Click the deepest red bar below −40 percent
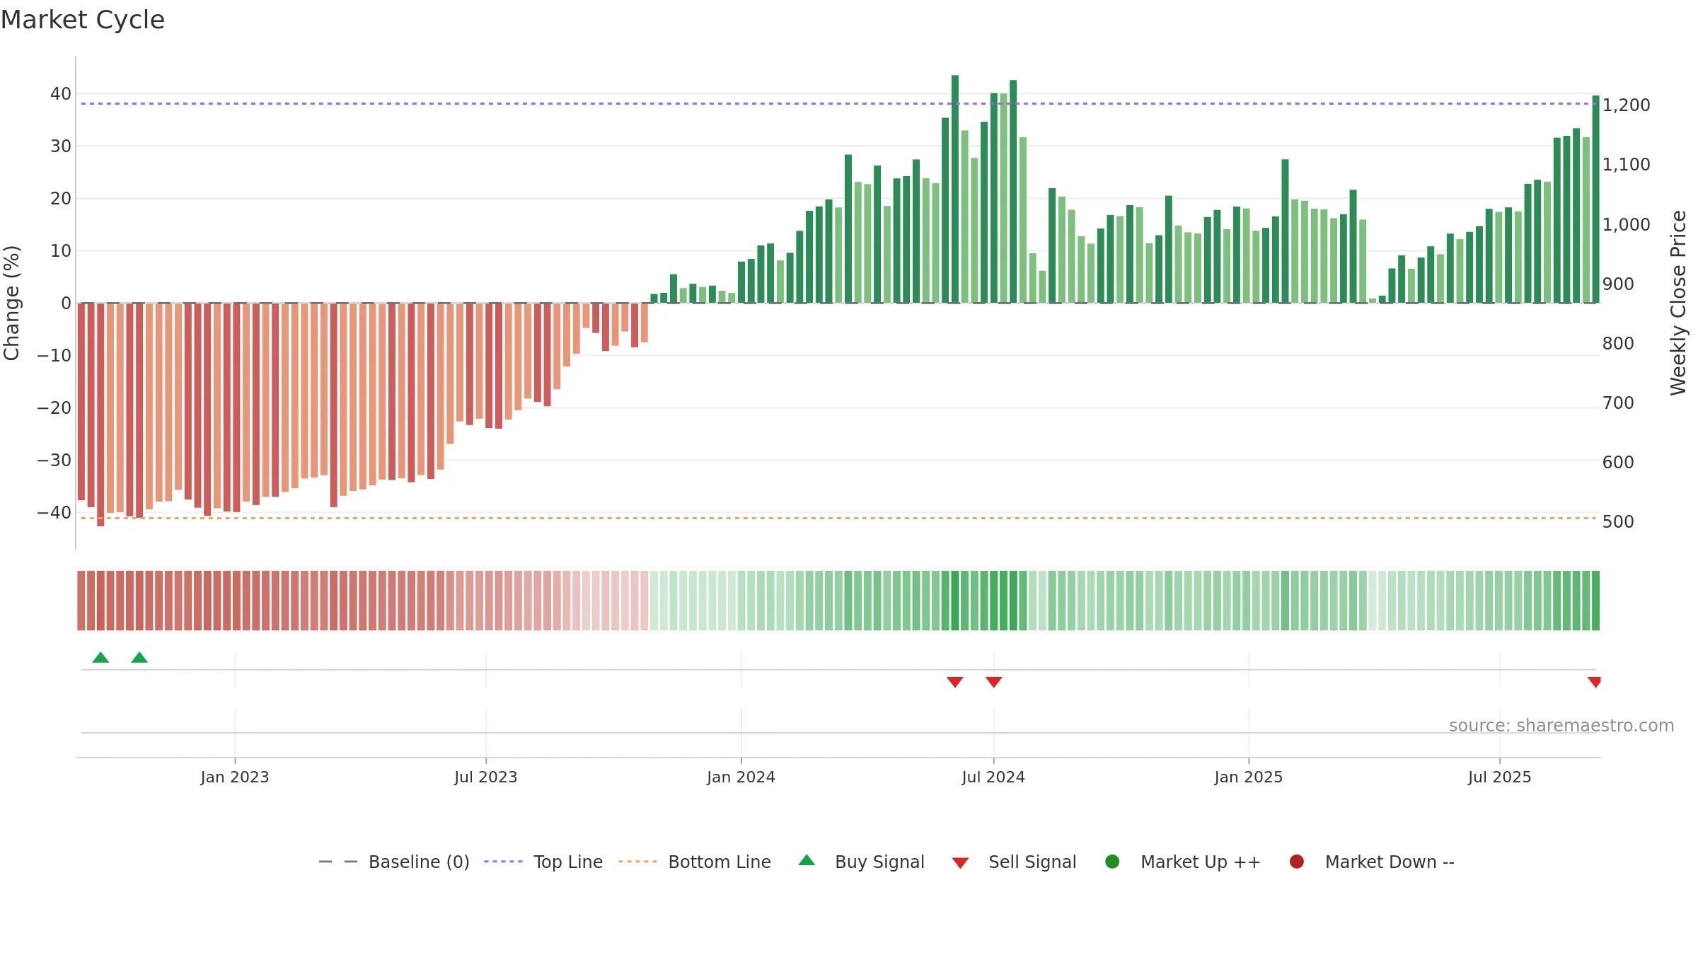Viewport: 1698px width, 955px height. (x=100, y=415)
